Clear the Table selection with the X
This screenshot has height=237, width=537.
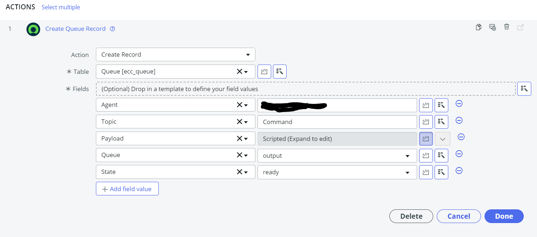[x=239, y=71]
